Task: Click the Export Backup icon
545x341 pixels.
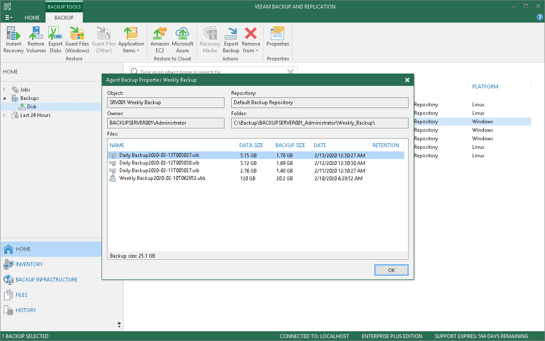Action: pyautogui.click(x=231, y=40)
